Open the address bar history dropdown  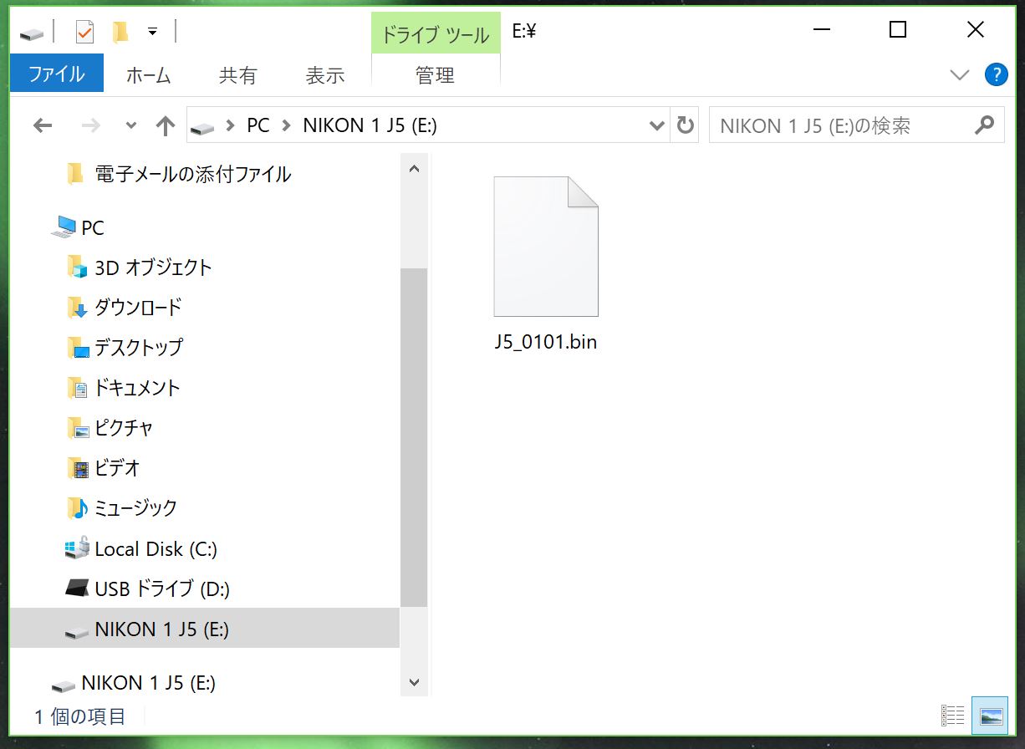tap(657, 125)
